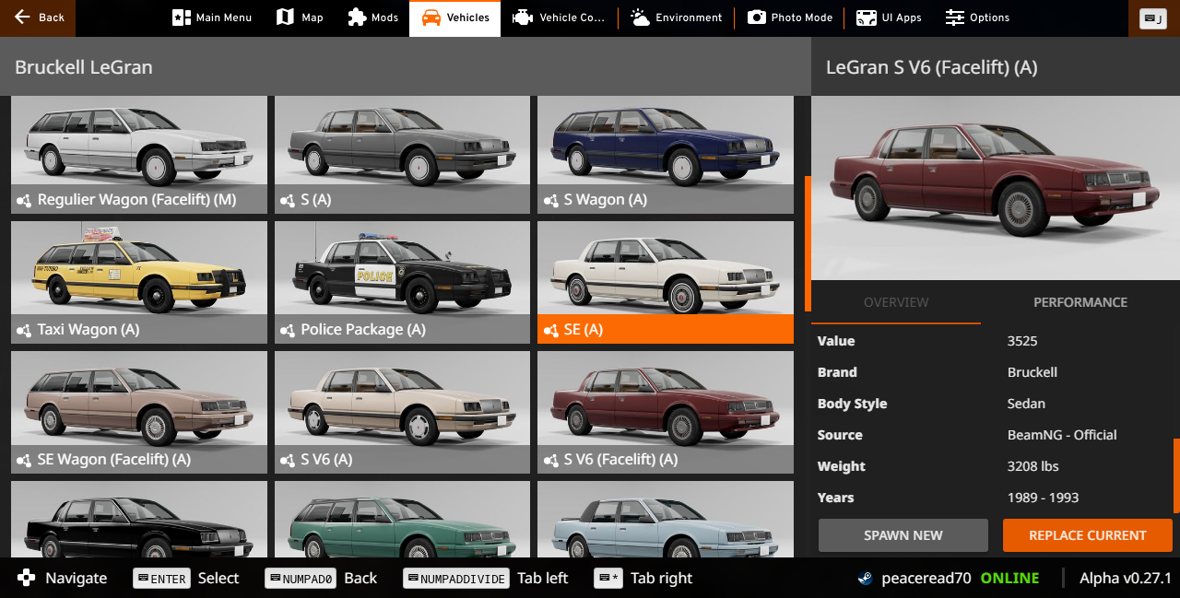
Task: Open the Options tab
Action: 977,18
